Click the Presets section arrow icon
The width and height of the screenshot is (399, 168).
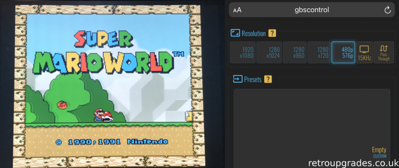pos(237,79)
